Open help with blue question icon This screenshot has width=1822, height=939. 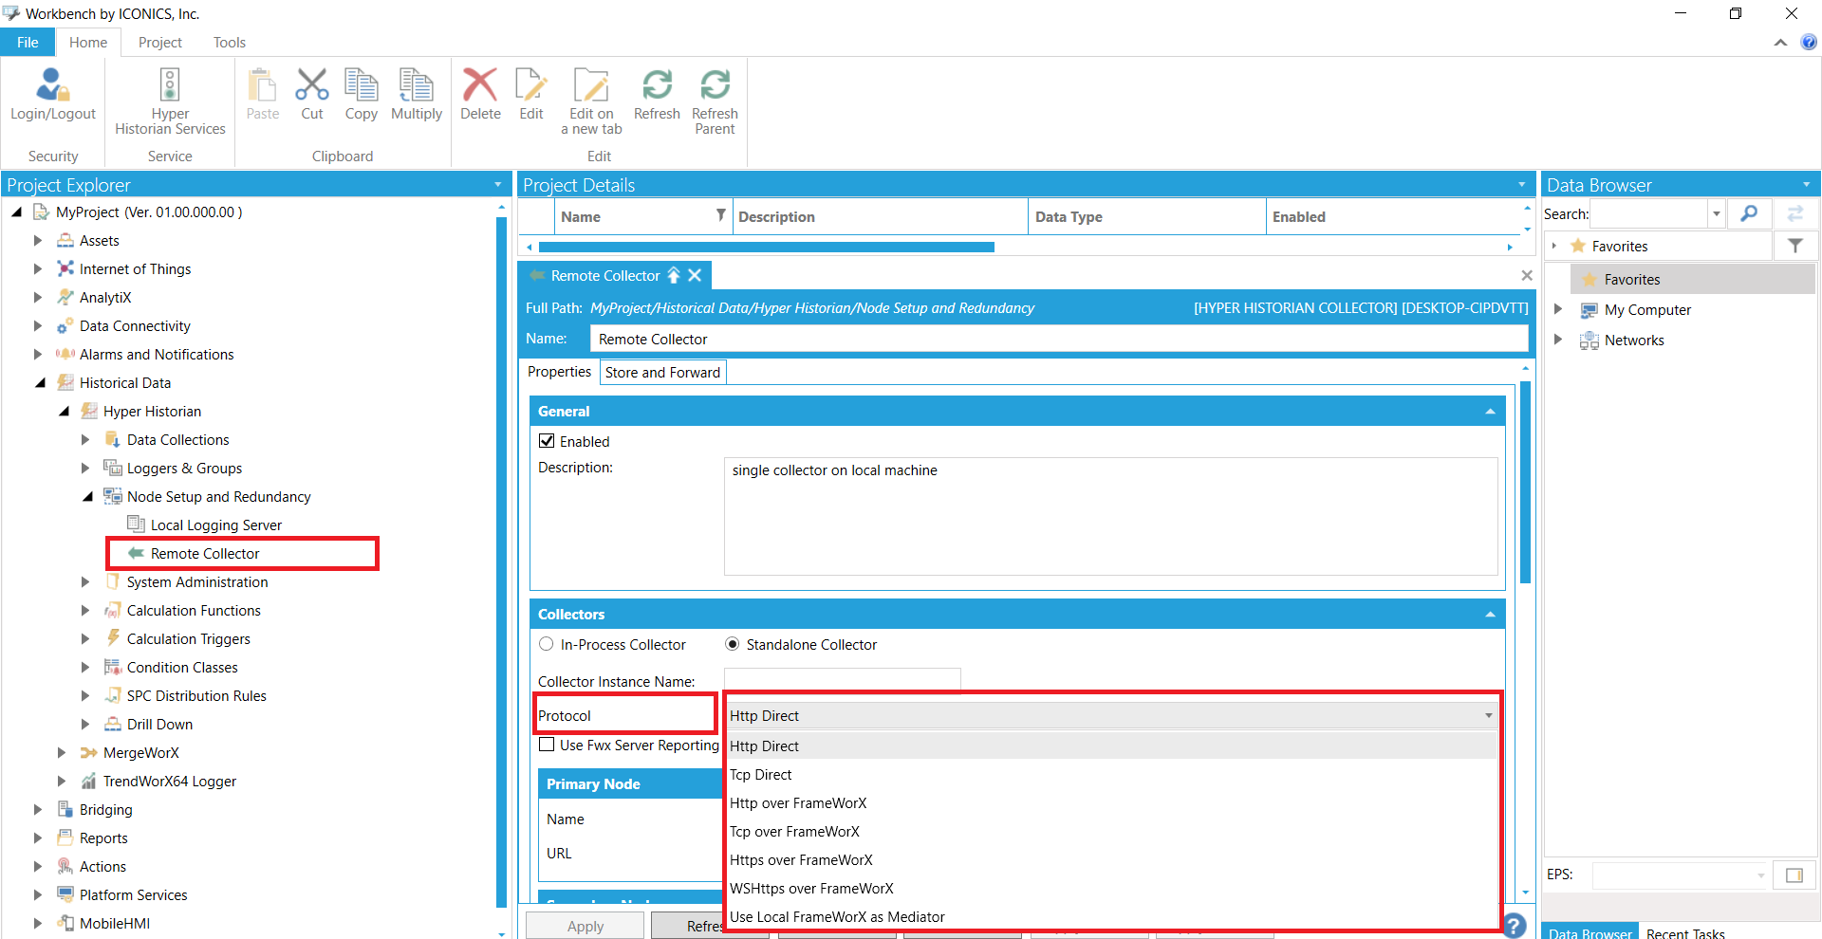click(1809, 42)
